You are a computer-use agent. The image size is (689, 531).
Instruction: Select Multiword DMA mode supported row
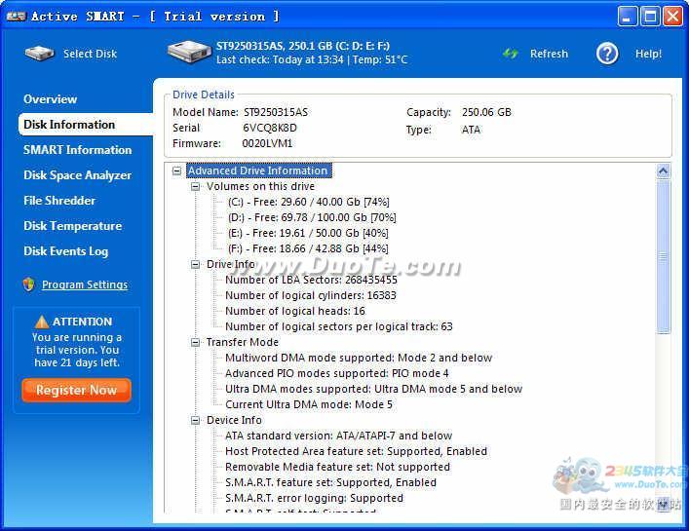click(x=359, y=358)
